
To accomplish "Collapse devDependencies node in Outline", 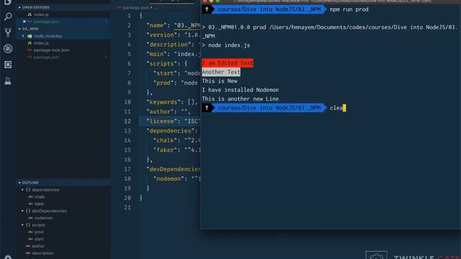I will point(22,211).
